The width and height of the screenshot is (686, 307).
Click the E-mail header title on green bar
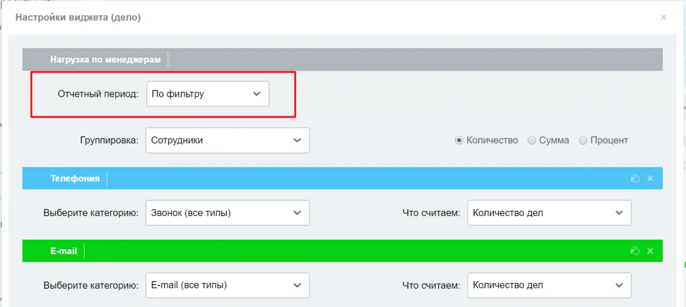coord(64,251)
